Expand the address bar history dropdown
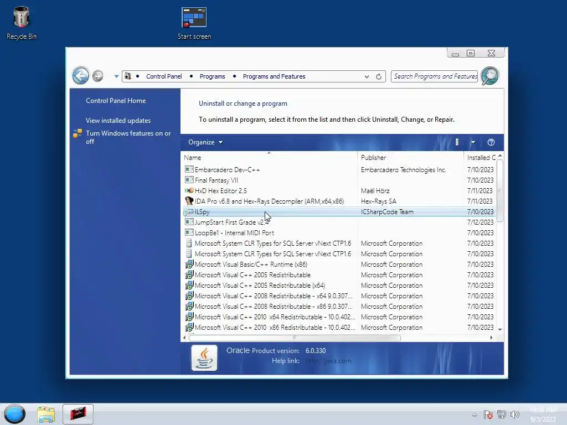This screenshot has width=567, height=425. 367,76
